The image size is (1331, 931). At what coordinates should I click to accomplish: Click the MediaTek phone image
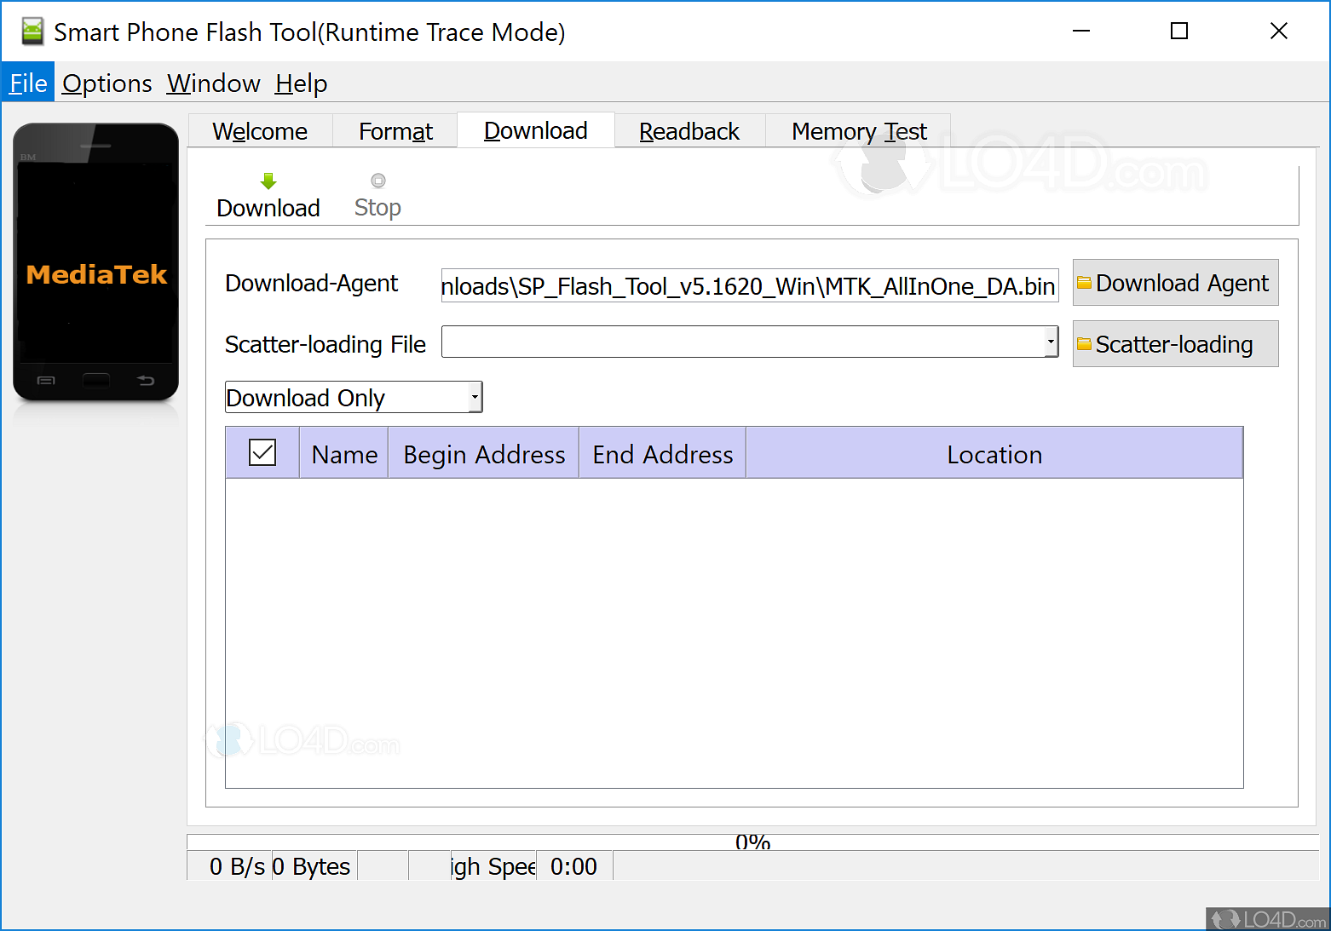point(96,262)
